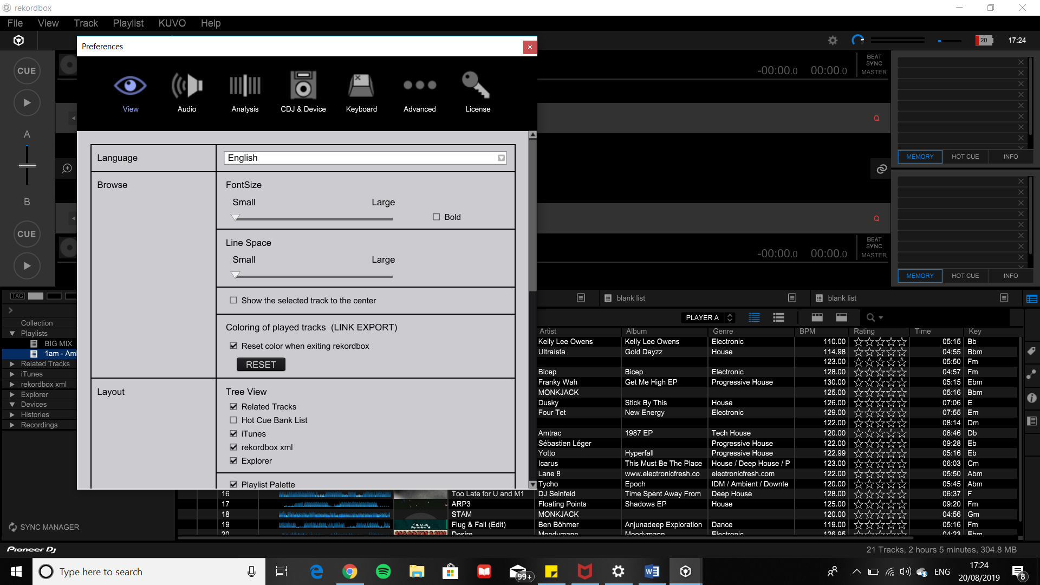1040x585 pixels.
Task: Click the link icon between the decks
Action: (881, 169)
